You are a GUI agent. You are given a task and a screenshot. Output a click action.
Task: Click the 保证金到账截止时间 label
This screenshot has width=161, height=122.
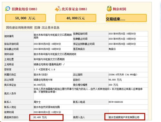(84, 44)
